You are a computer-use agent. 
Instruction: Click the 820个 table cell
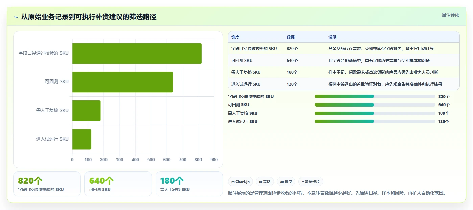coord(292,49)
